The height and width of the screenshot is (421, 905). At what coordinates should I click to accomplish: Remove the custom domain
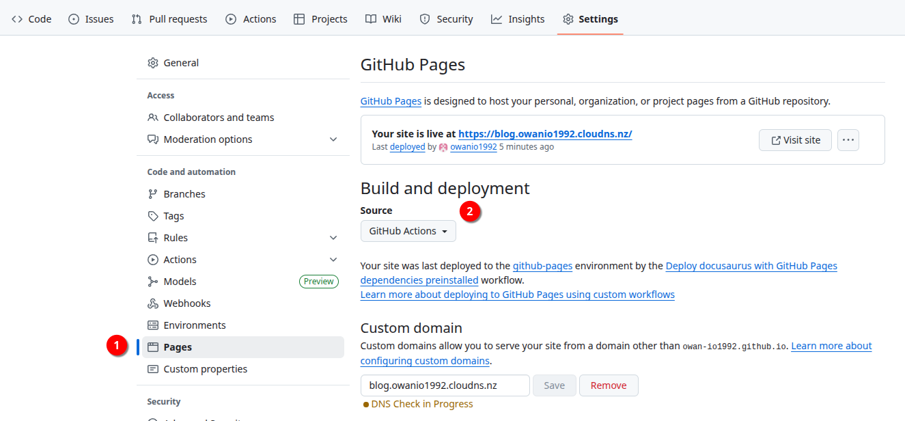tap(609, 385)
